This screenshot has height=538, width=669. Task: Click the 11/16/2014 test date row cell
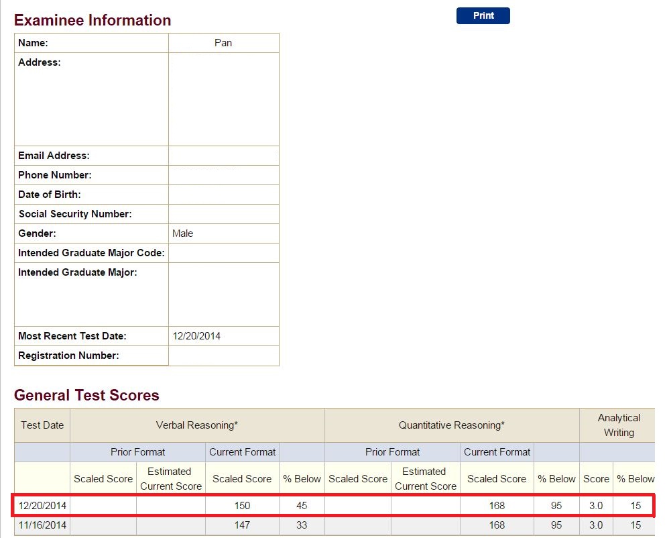(x=42, y=525)
